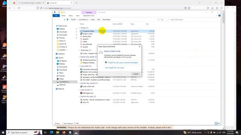The height and width of the screenshot is (135, 241).
Task: Collapse the Last week (5) group
Action: (x=79, y=66)
